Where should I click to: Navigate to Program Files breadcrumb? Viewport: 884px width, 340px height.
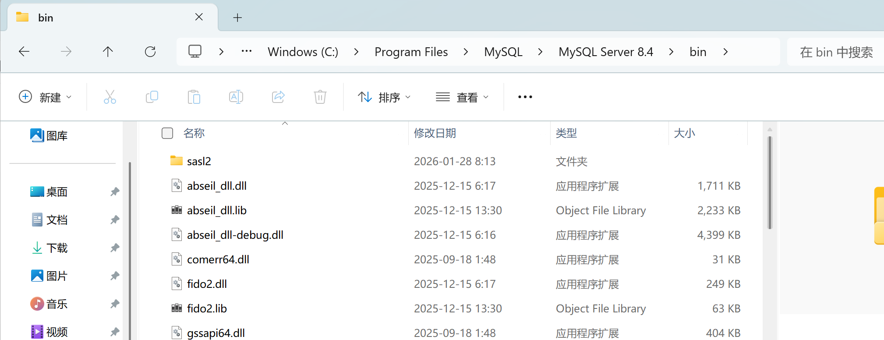(411, 52)
